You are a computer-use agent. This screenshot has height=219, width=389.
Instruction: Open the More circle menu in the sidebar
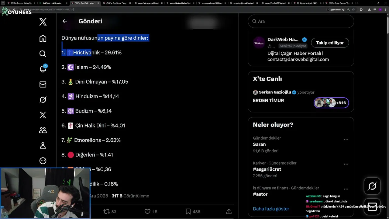[x=43, y=161]
